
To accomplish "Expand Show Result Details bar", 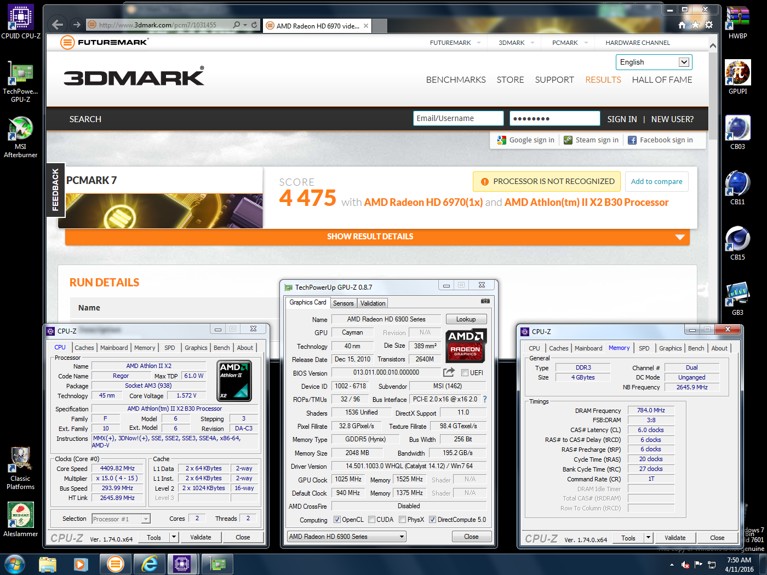I will (377, 237).
